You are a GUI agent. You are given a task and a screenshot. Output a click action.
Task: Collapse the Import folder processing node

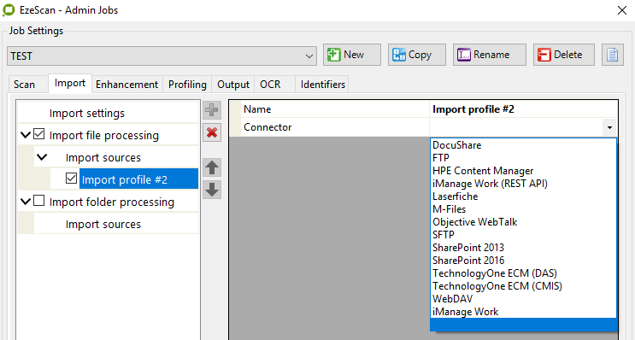pyautogui.click(x=26, y=201)
